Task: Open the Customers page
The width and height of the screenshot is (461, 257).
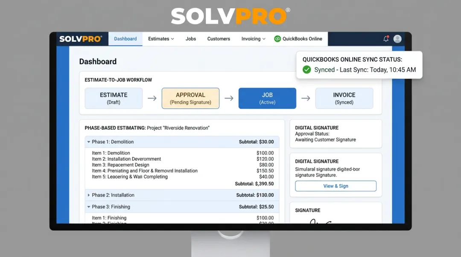Action: (x=219, y=39)
